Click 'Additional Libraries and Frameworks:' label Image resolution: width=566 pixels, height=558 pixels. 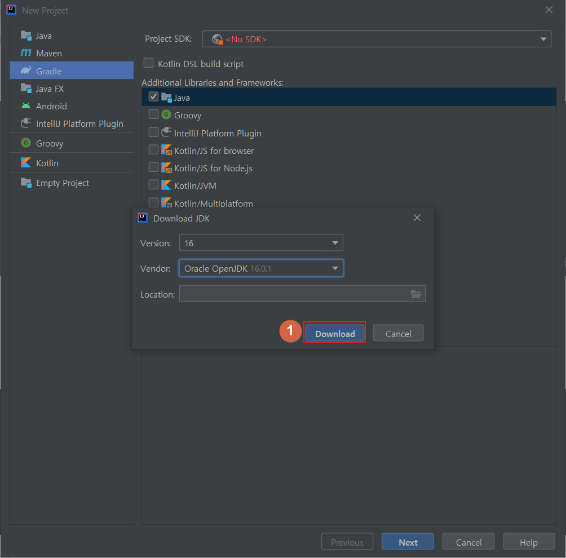(x=212, y=83)
